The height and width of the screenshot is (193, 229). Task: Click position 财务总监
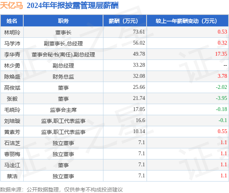pyautogui.click(x=63, y=77)
